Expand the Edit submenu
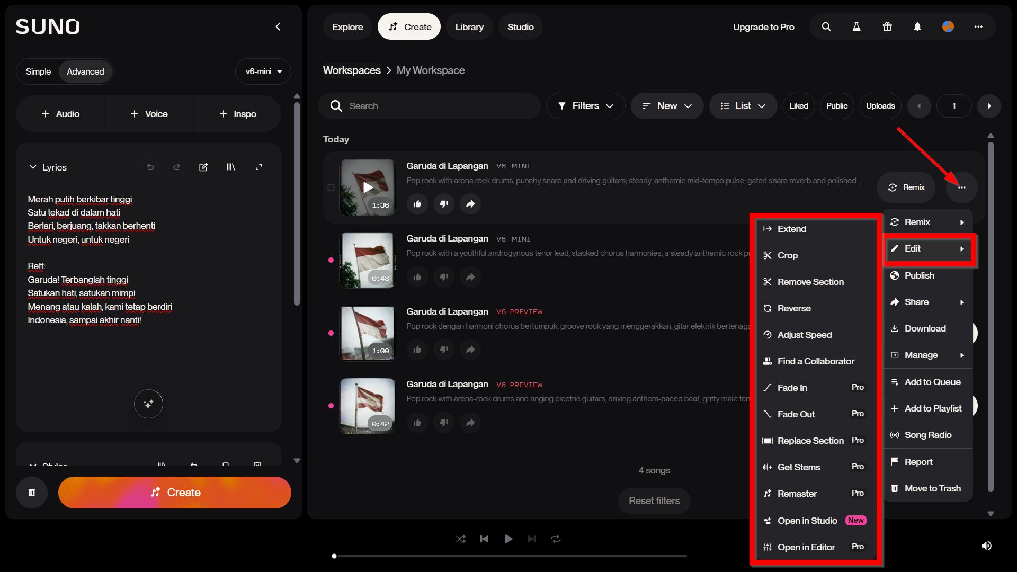The height and width of the screenshot is (572, 1017). [x=927, y=249]
